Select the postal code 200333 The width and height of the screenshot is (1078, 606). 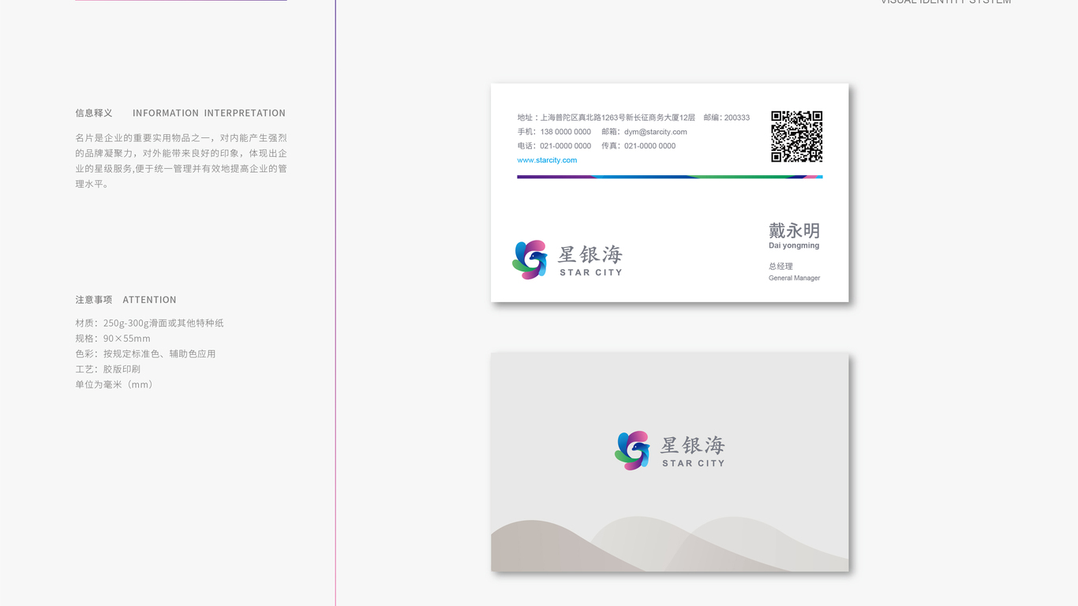tap(737, 118)
